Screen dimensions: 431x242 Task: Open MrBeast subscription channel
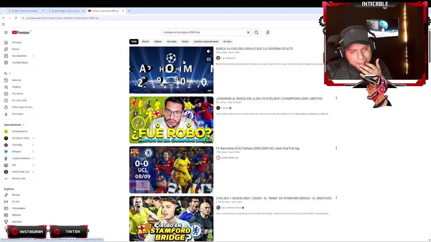point(16,152)
